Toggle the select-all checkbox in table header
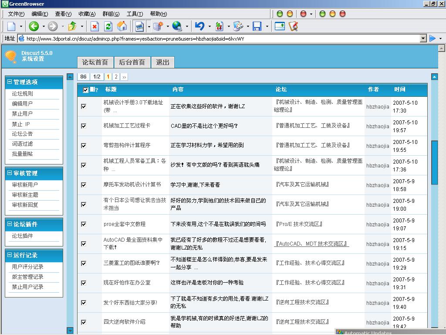 click(85, 90)
